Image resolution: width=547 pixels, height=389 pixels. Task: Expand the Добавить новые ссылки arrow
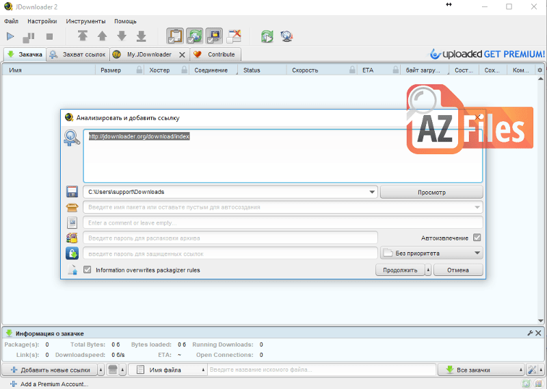tap(101, 370)
